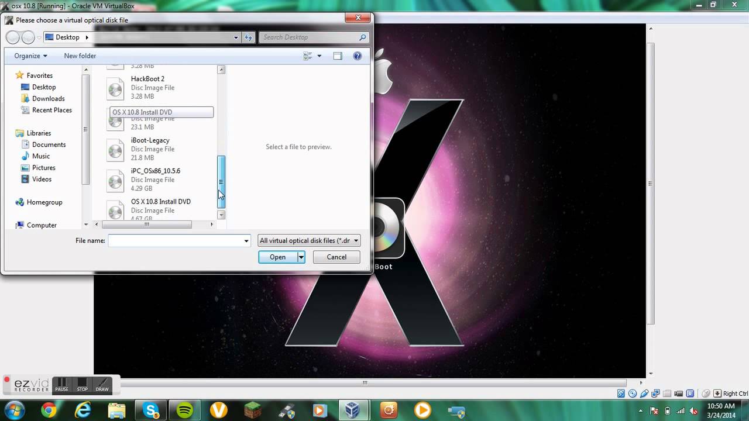Screen dimensions: 749x421
Task: Activate the Ezvid Draw tool
Action: (102, 385)
